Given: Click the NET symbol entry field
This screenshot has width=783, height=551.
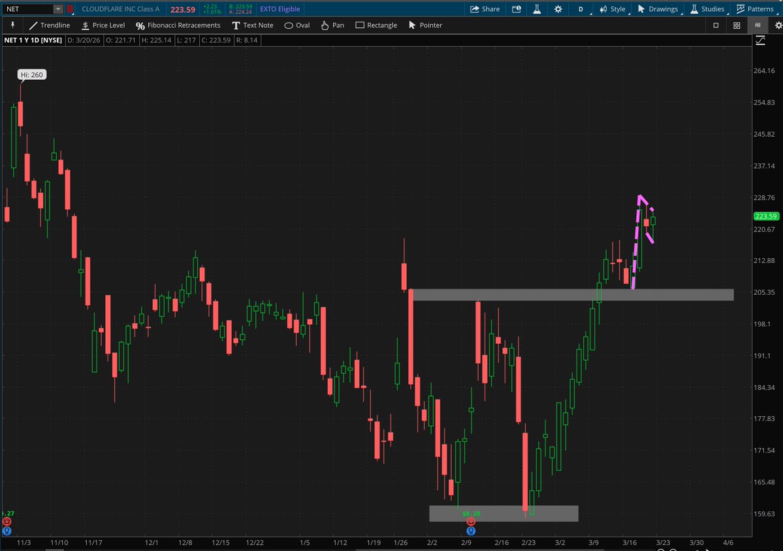Looking at the screenshot, I should click(x=28, y=9).
